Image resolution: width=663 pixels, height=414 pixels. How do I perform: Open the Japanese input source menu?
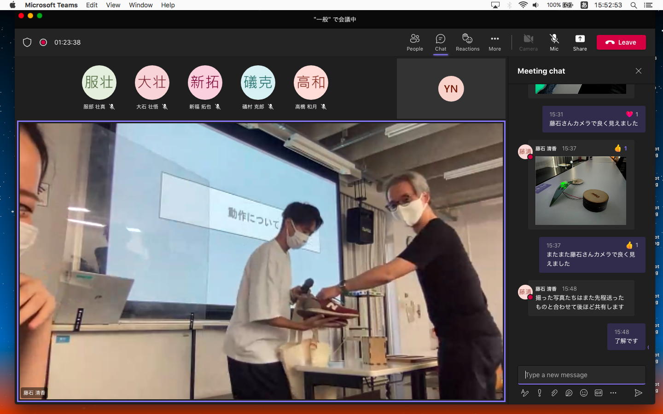pos(584,5)
